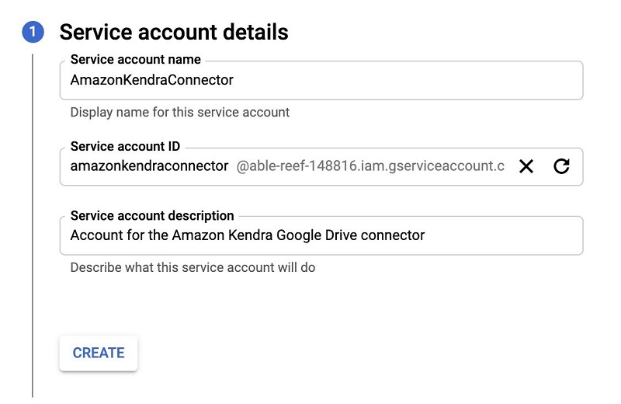Clear the Service account ID with X icon
Screen dimensions: 621x404
point(526,166)
